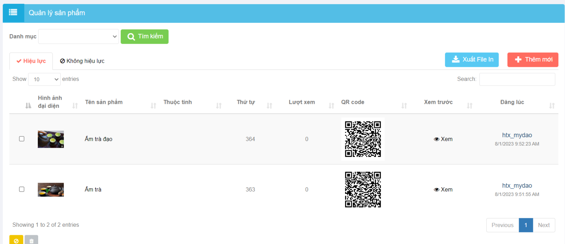
Task: Sort by QR code column
Action: (404, 106)
